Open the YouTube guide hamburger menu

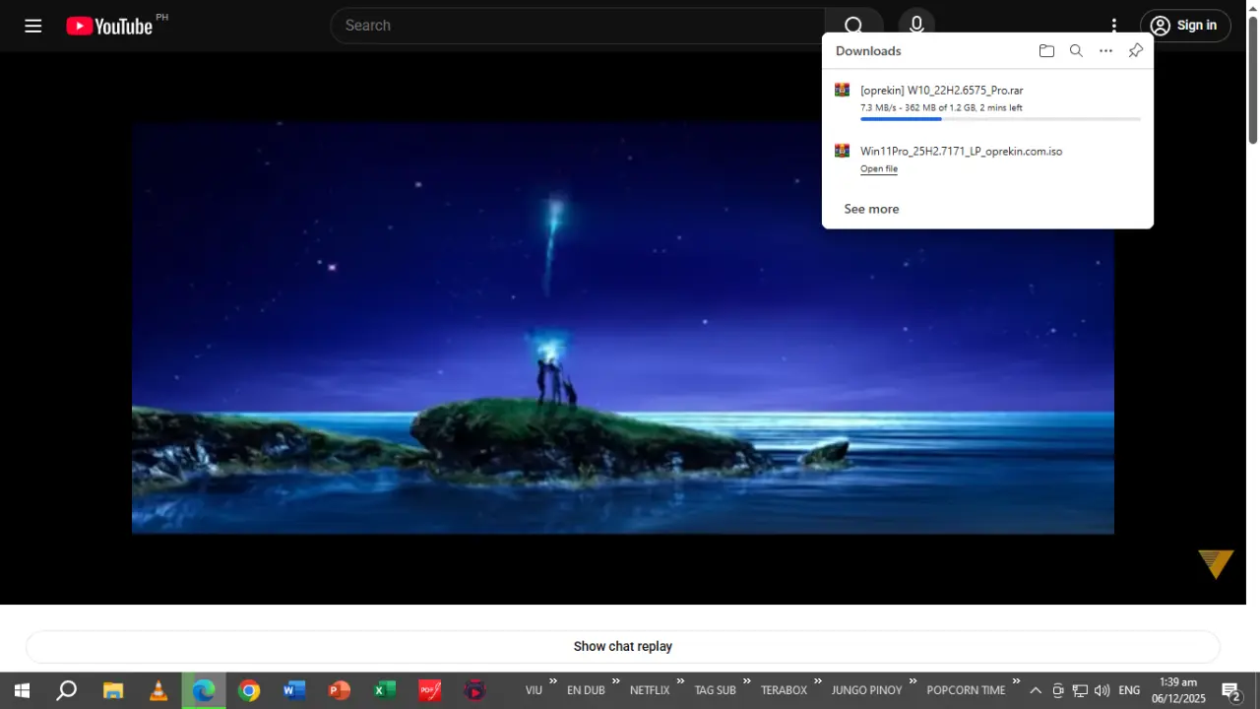(33, 26)
